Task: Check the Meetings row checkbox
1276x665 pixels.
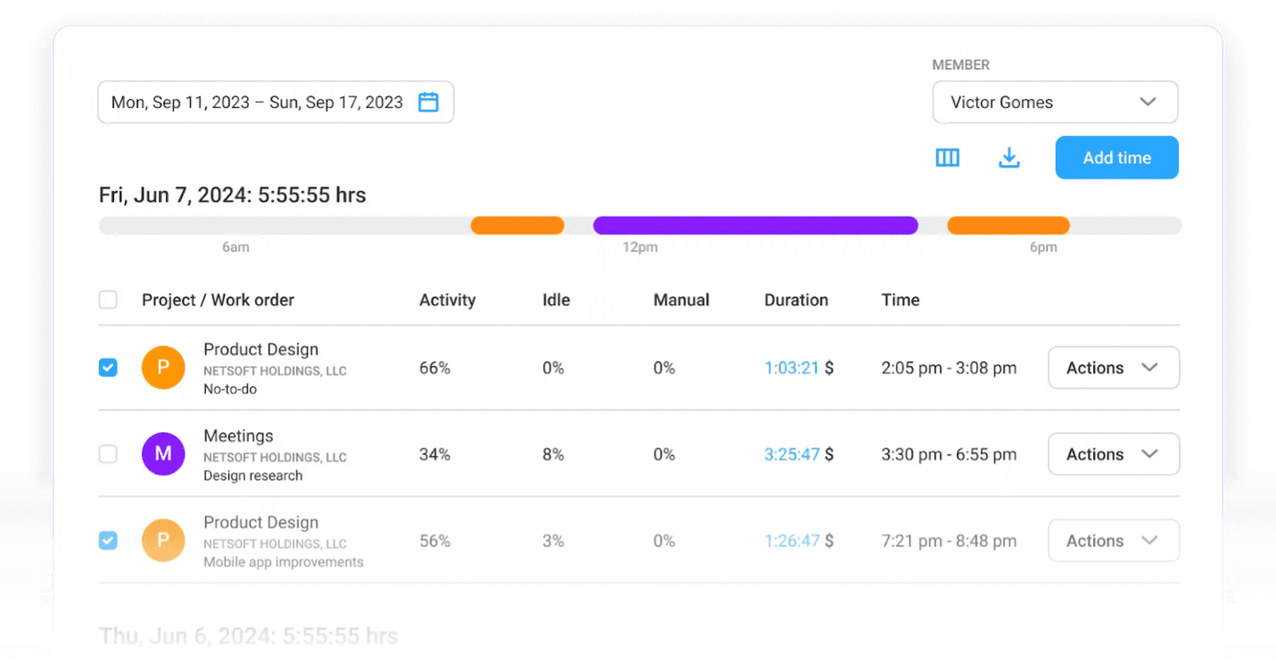Action: click(x=108, y=454)
